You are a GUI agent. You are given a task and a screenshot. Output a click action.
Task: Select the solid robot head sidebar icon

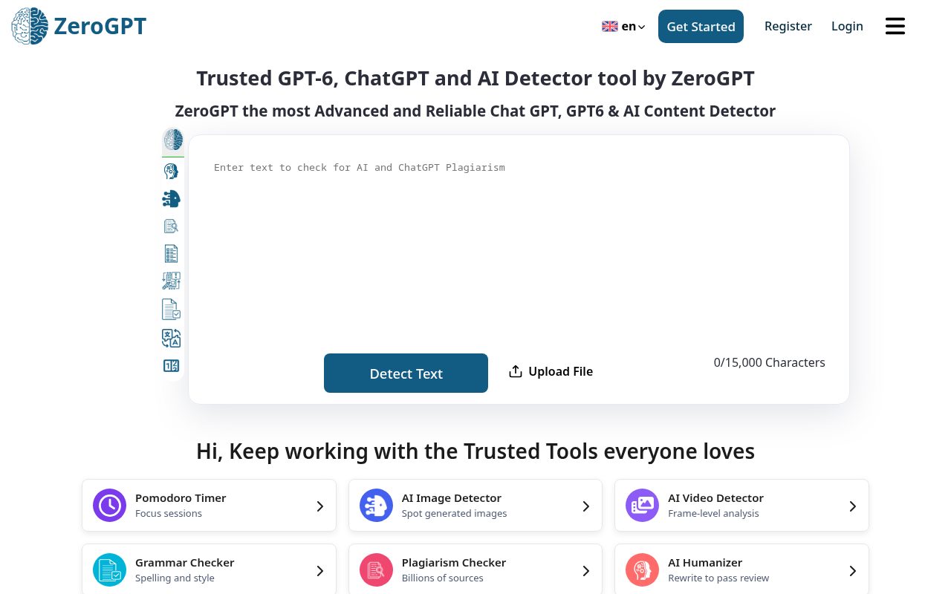tap(172, 199)
